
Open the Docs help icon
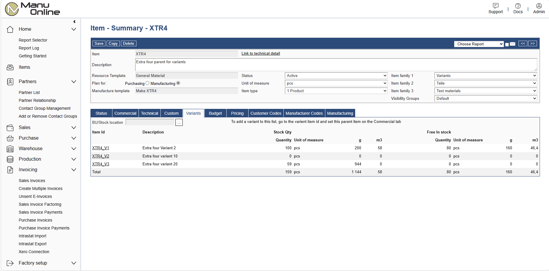point(518,6)
